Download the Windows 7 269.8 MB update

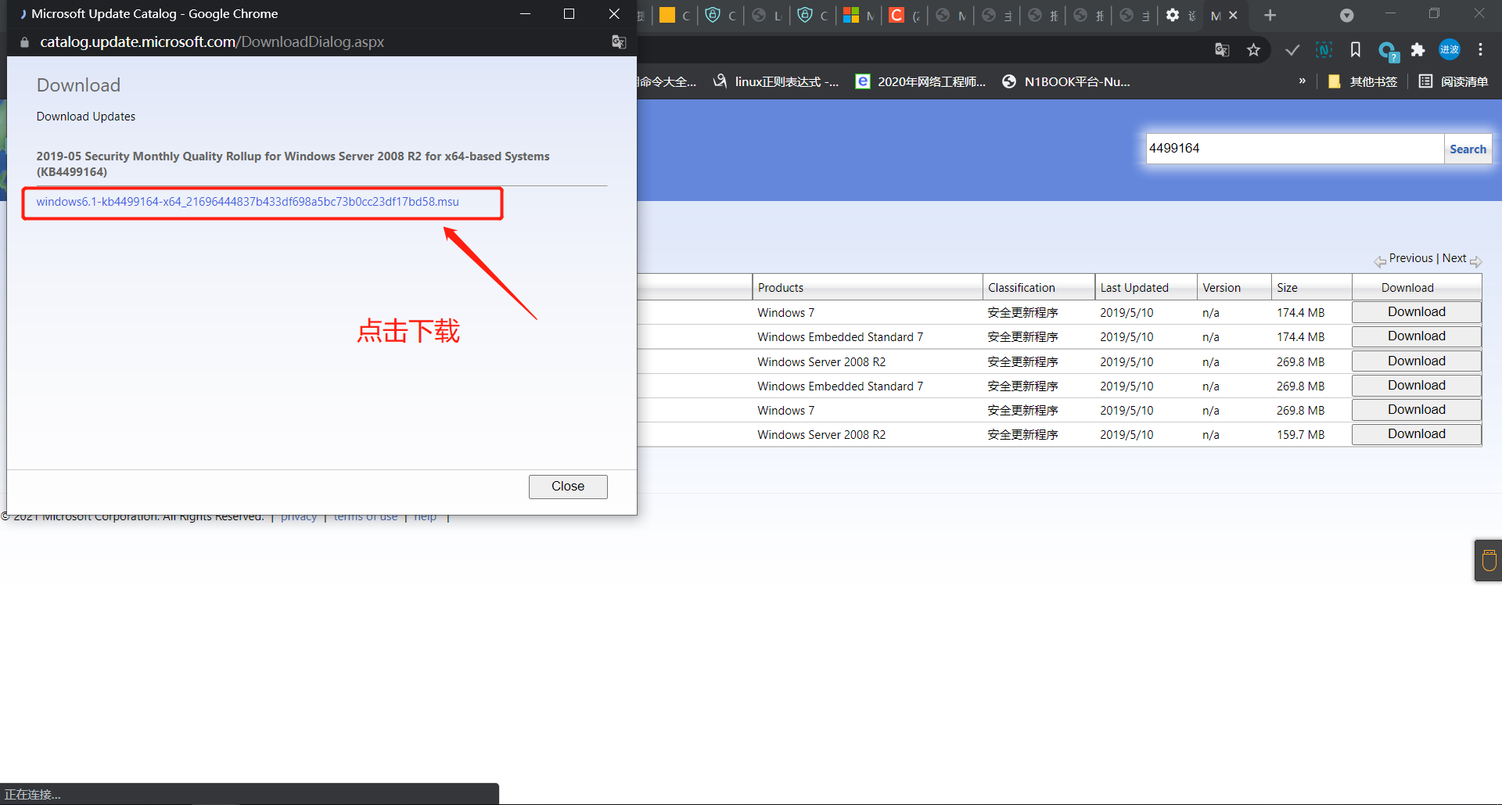click(x=1417, y=410)
